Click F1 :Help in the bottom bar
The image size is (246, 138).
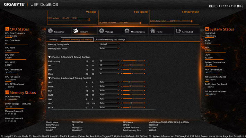pos(5,136)
